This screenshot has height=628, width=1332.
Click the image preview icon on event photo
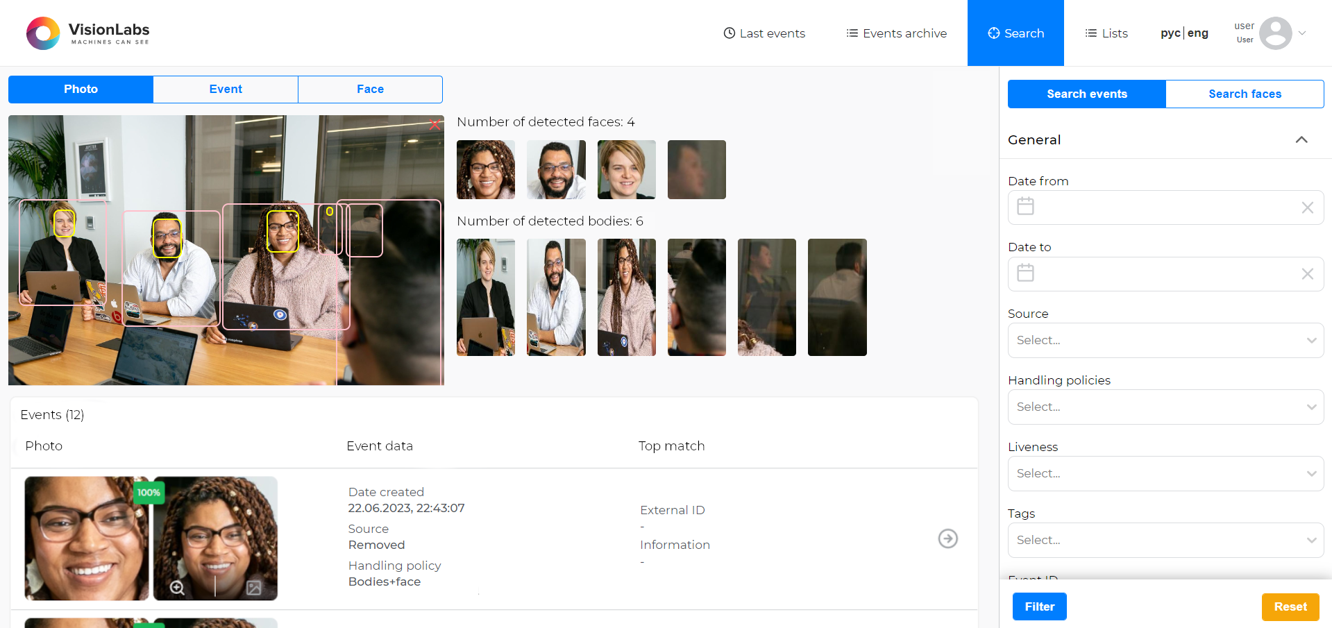point(253,588)
